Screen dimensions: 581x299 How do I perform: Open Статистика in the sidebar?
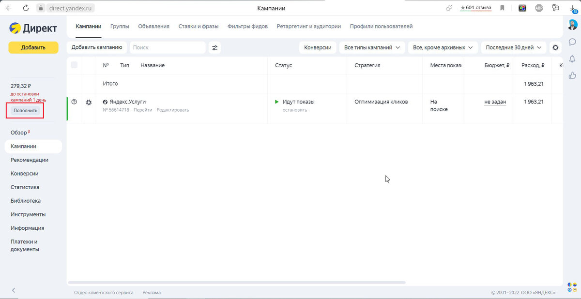25,187
